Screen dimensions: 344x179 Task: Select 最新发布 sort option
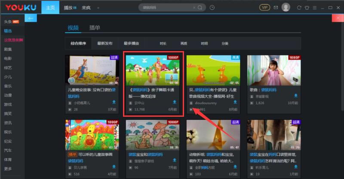[x=104, y=43]
